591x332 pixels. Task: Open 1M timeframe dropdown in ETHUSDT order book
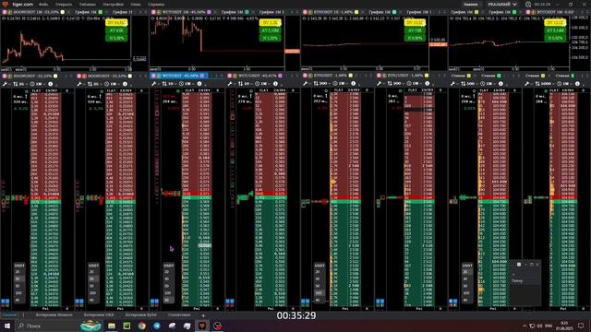[341, 84]
